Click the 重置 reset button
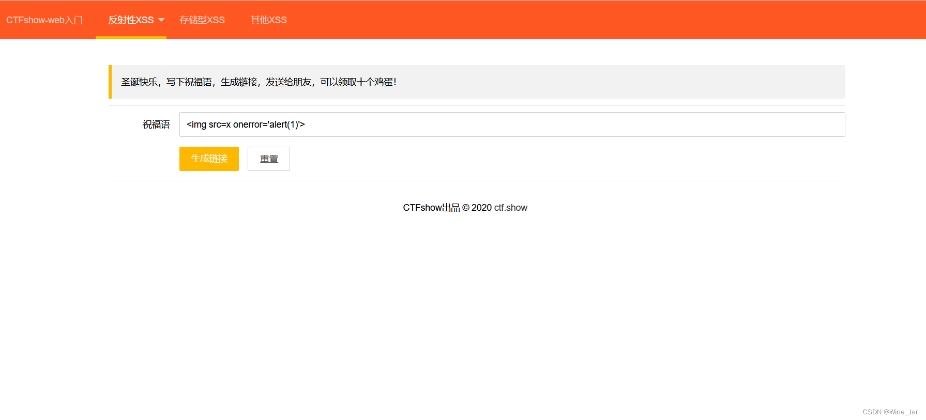 269,159
